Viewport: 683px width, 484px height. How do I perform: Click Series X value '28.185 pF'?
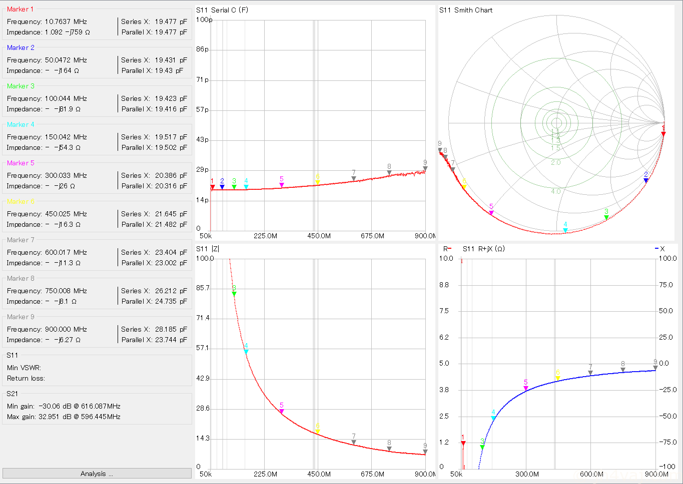pyautogui.click(x=171, y=329)
